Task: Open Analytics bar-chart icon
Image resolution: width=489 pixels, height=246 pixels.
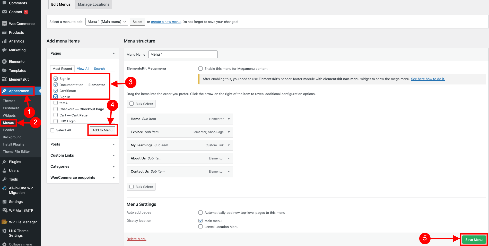Action: click(x=4, y=41)
